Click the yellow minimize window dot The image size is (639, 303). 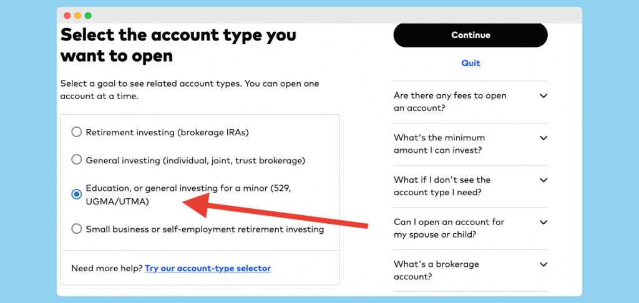[x=77, y=16]
